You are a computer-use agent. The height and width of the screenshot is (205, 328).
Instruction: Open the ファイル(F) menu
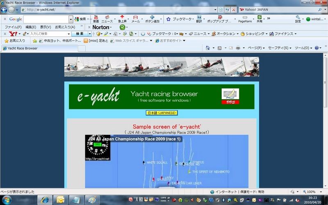tap(13, 27)
